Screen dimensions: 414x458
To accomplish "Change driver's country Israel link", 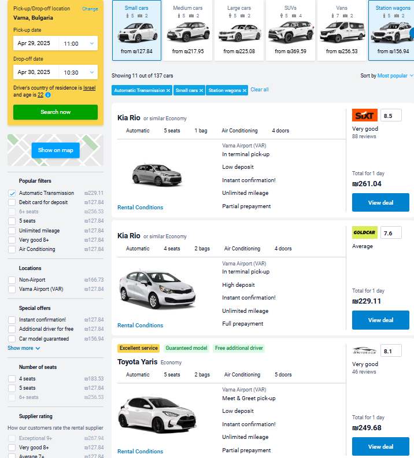I will [x=90, y=88].
